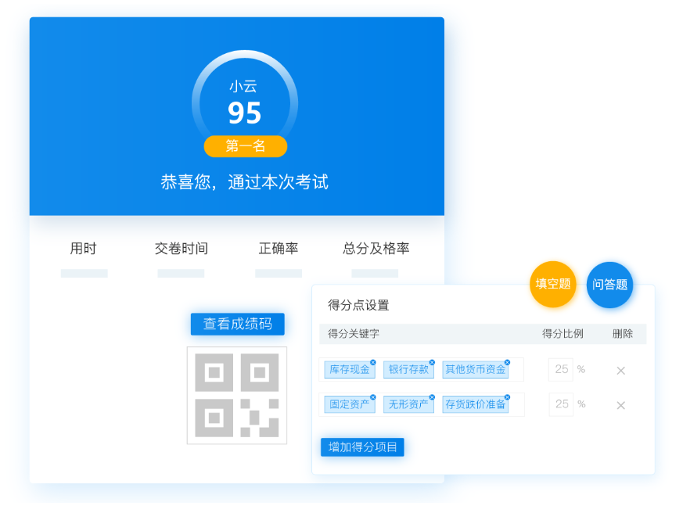The width and height of the screenshot is (683, 506).
Task: Remove the 固定资产 keyword tag
Action: (372, 397)
